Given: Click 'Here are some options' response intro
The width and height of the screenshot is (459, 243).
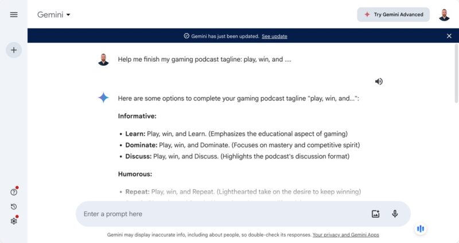Looking at the screenshot, I should coord(238,98).
